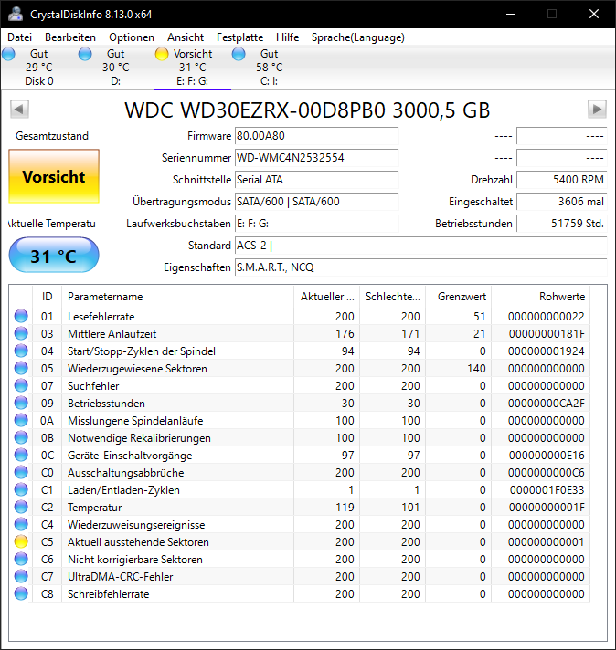Click raw value 00000000CA2F

(x=547, y=404)
